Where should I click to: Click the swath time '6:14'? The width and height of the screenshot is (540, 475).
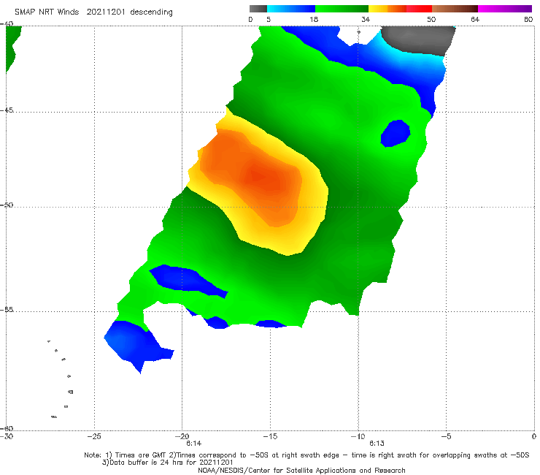(194, 444)
